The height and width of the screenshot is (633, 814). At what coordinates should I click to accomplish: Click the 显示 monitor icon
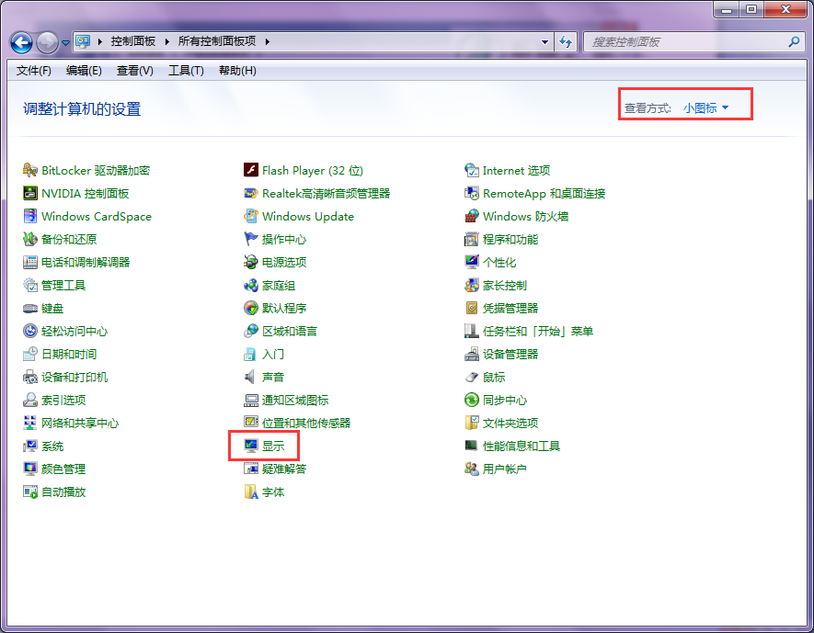[251, 446]
